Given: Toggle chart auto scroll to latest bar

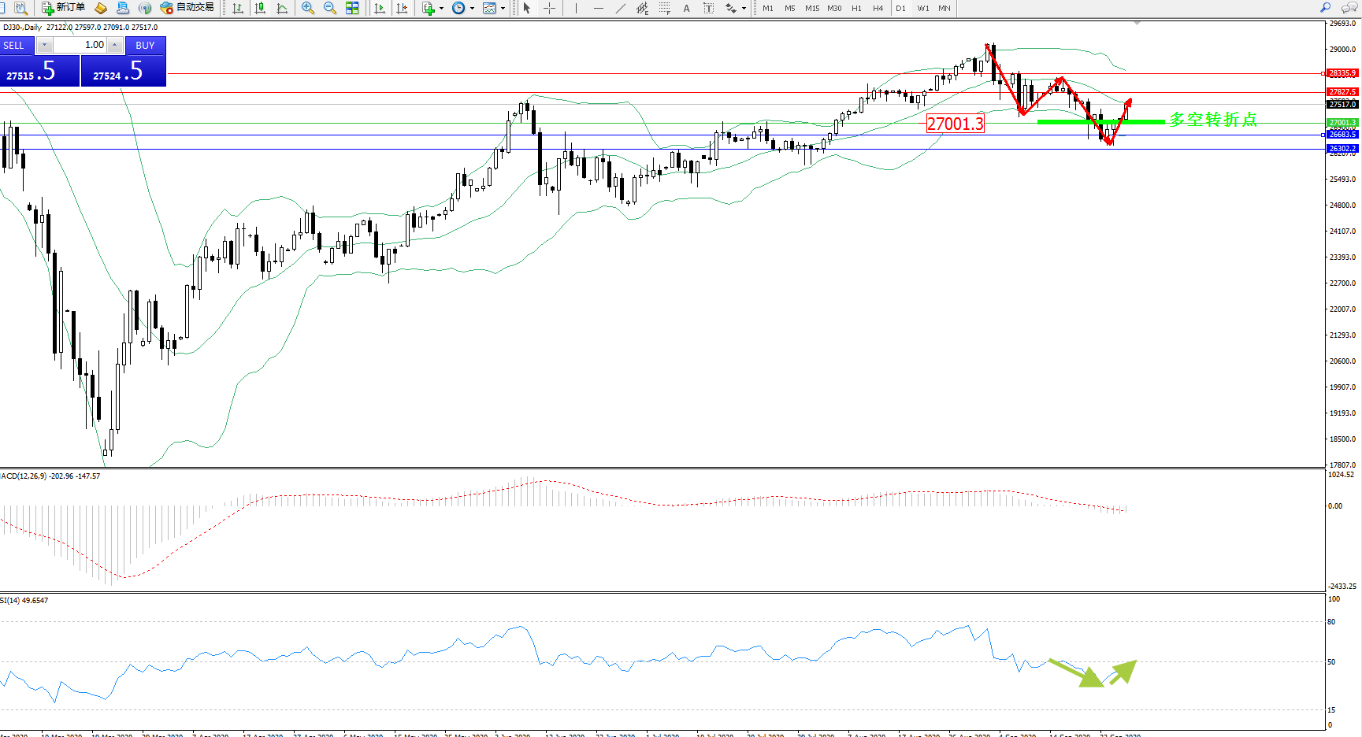Looking at the screenshot, I should 380,8.
